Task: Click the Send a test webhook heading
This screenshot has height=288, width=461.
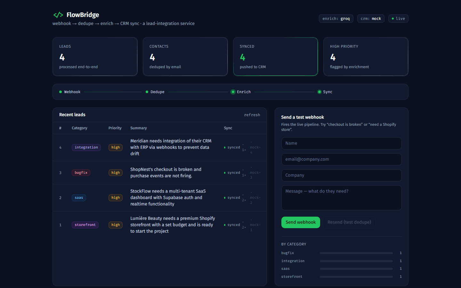Action: pyautogui.click(x=303, y=117)
